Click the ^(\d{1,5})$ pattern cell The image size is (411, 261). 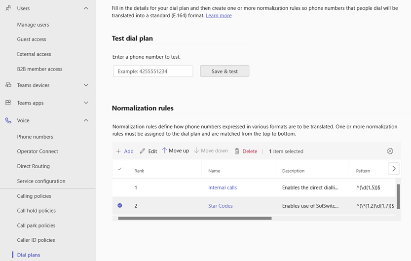click(x=368, y=187)
